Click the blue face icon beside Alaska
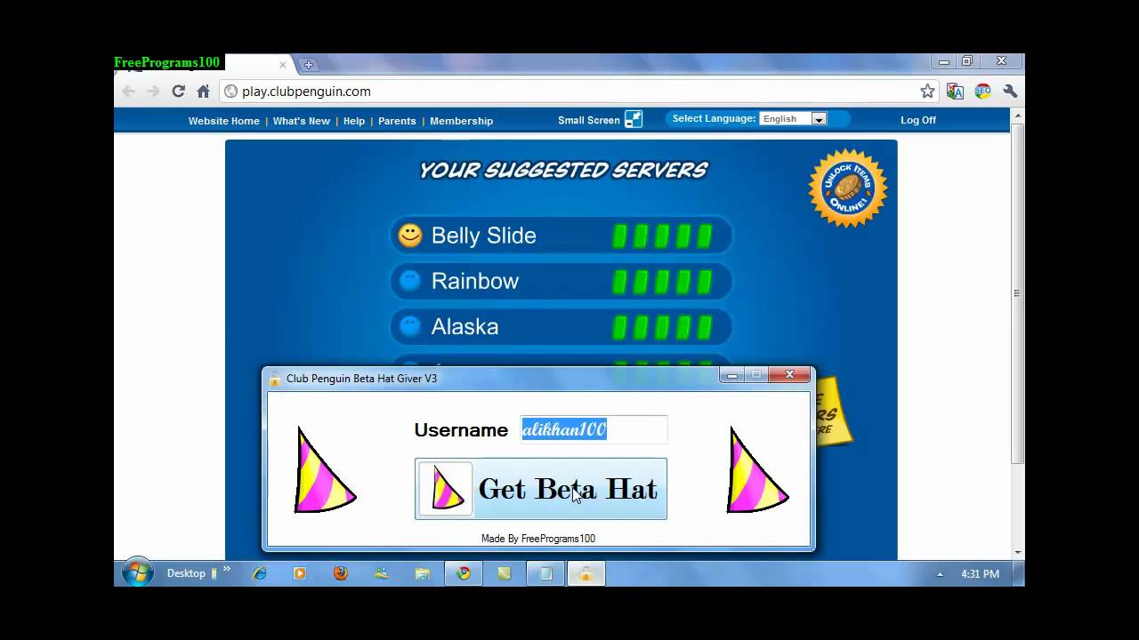Screen dimensions: 1139x640 click(409, 326)
